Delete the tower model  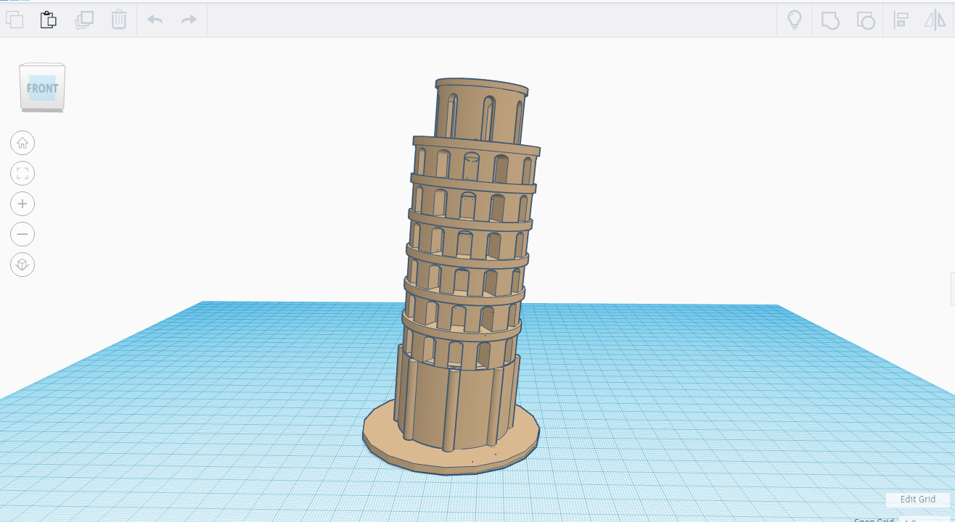(119, 20)
